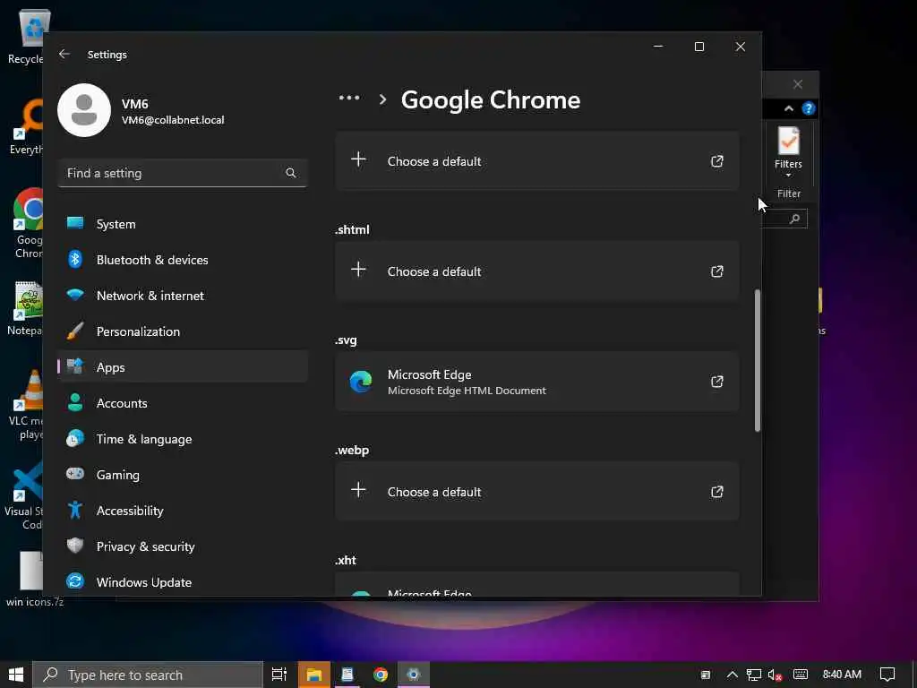Click the plus icon in .webp row
Viewport: 917px width, 688px height.
pyautogui.click(x=358, y=490)
